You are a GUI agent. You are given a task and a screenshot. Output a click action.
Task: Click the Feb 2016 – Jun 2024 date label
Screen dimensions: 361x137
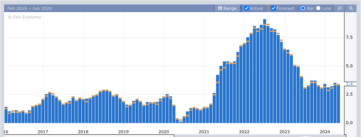click(30, 8)
